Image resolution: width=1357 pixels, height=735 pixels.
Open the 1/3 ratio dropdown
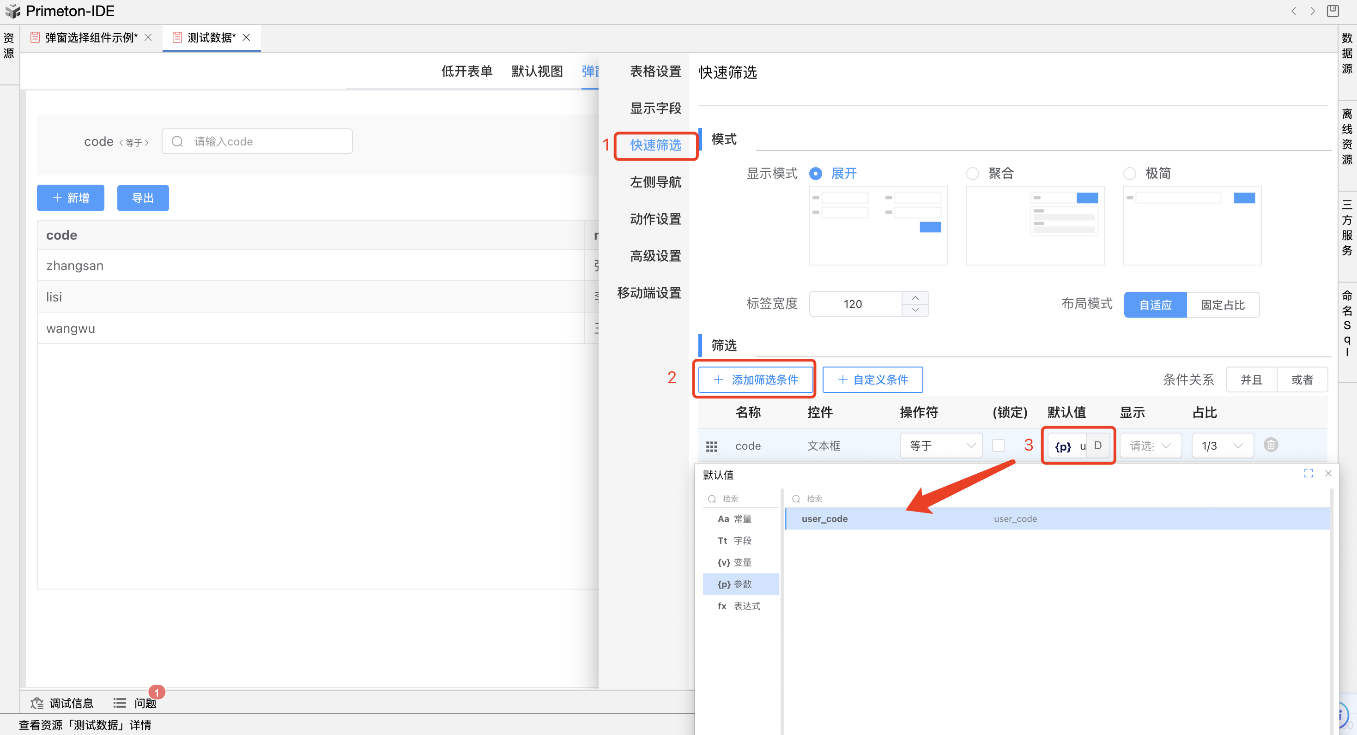[1222, 446]
